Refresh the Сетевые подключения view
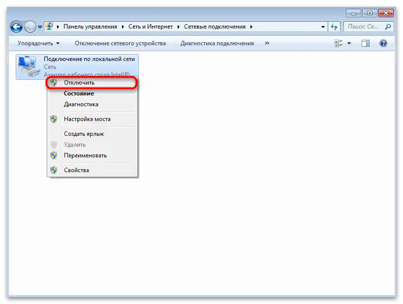This screenshot has width=403, height=304. coord(334,27)
